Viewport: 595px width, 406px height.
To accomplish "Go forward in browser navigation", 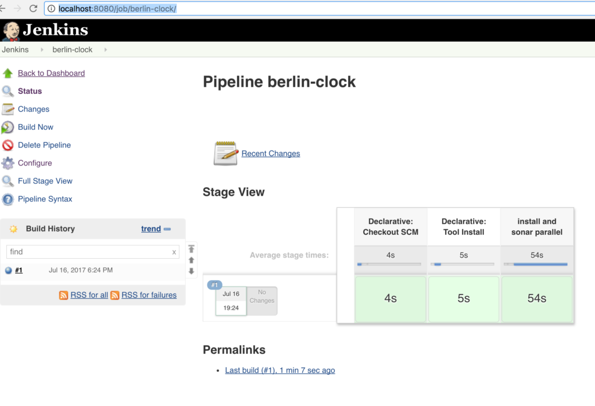I will click(x=17, y=8).
